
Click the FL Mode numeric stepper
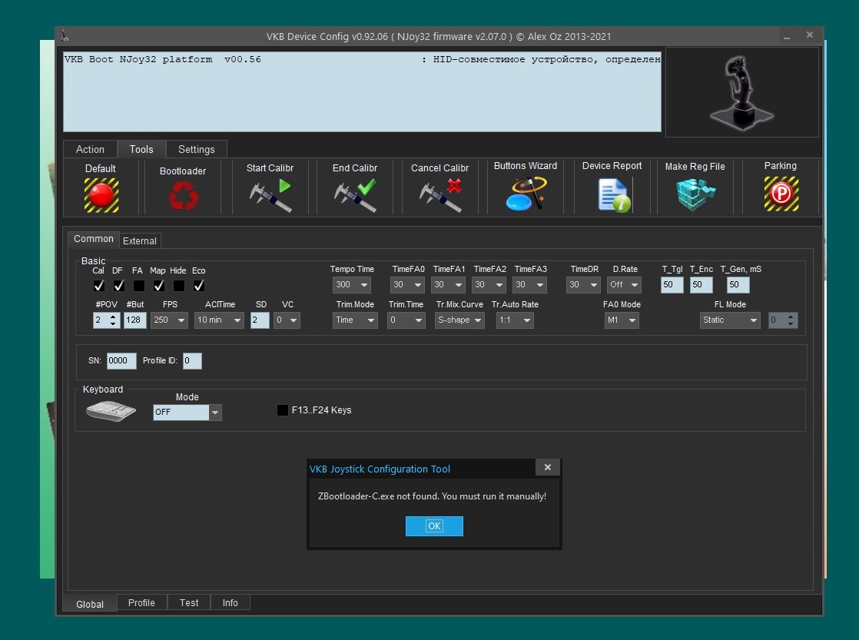point(791,320)
